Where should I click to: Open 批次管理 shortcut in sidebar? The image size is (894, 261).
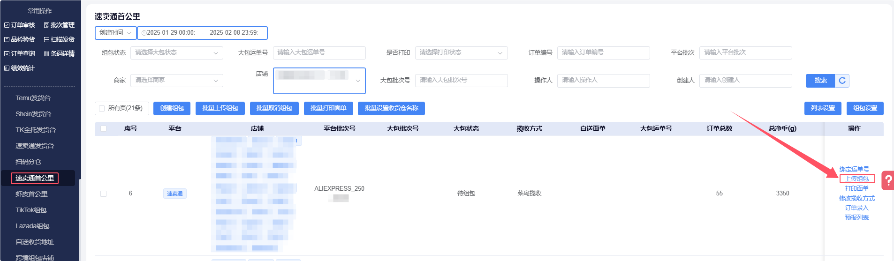[x=59, y=25]
